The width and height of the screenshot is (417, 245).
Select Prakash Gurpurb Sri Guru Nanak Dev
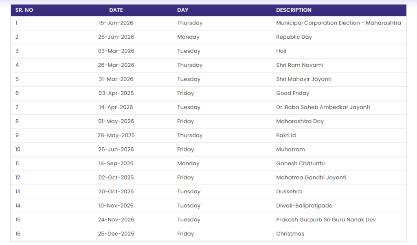(x=326, y=220)
